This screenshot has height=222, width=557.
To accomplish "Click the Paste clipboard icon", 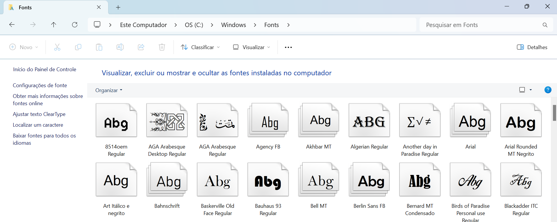I will 99,47.
